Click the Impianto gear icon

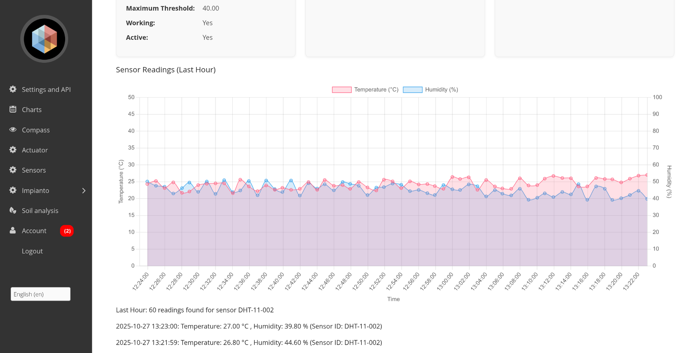click(13, 190)
